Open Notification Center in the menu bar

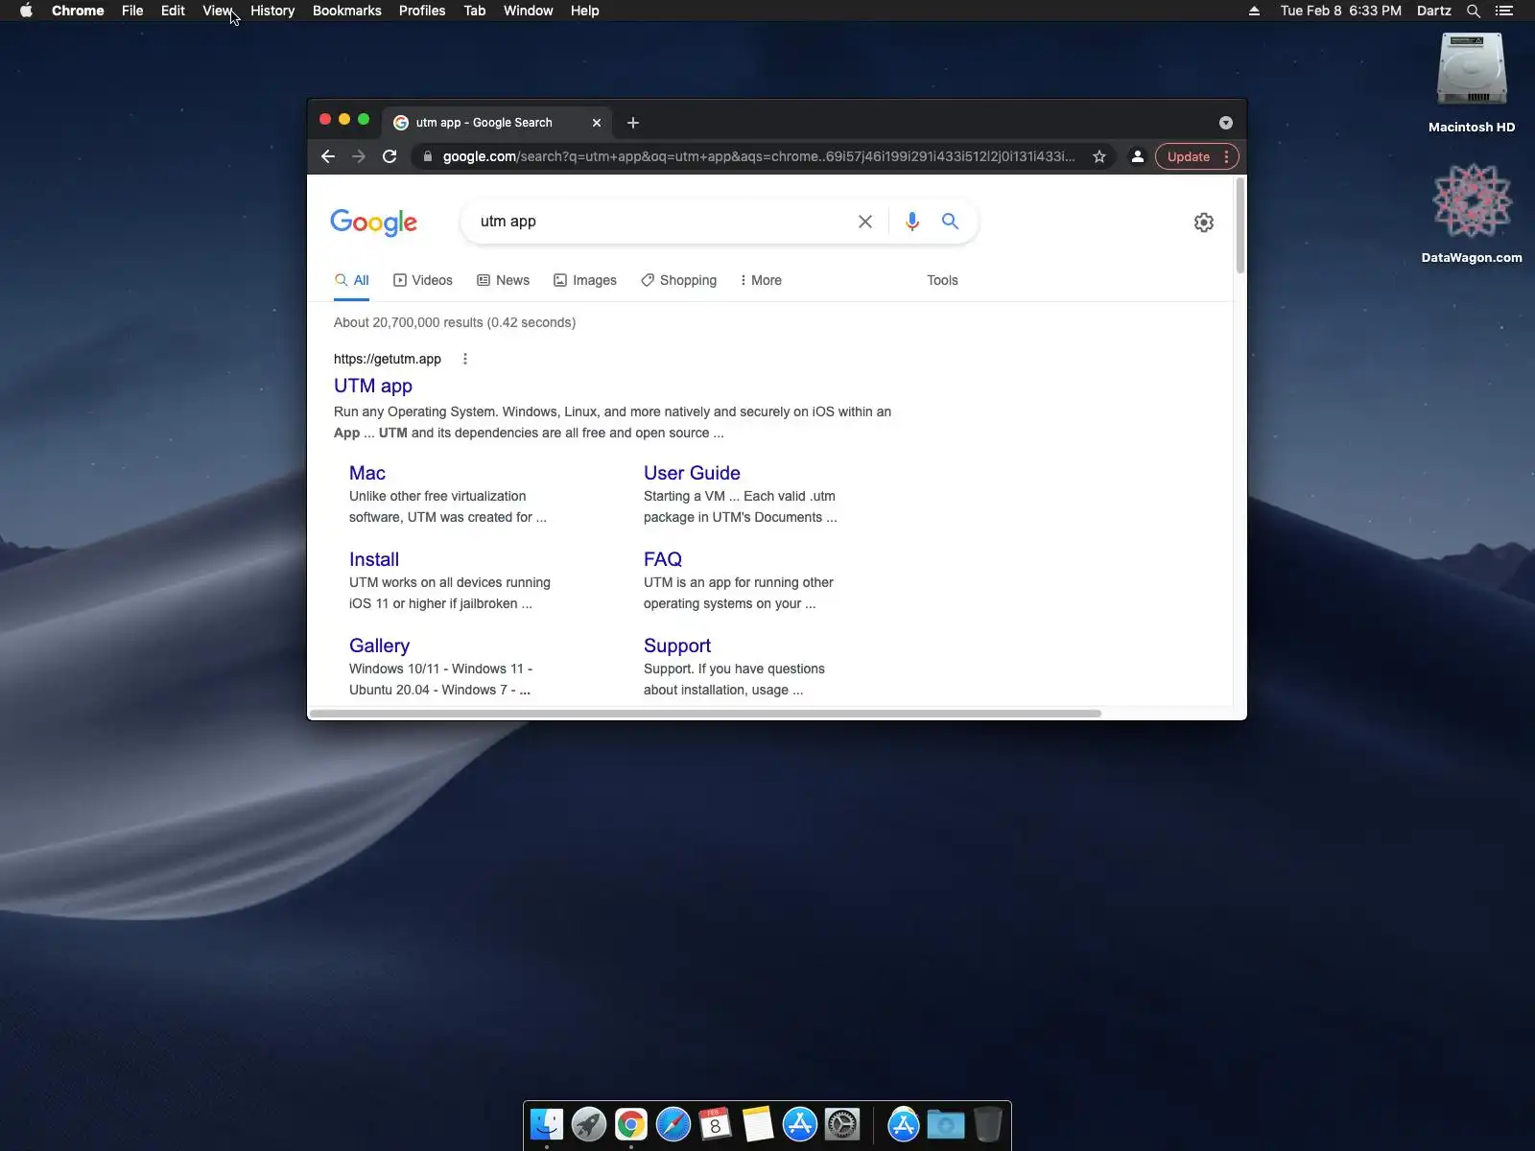tap(1504, 11)
